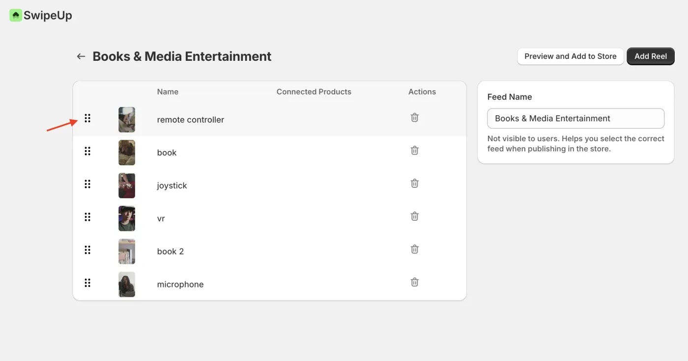Viewport: 688px width, 361px height.
Task: Click drag handle of remote controller row
Action: tap(87, 118)
